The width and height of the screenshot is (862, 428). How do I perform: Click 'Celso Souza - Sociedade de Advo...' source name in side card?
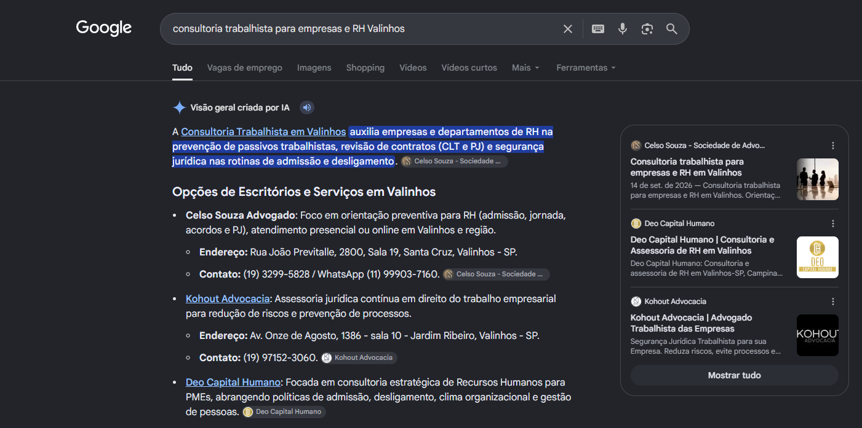coord(705,146)
